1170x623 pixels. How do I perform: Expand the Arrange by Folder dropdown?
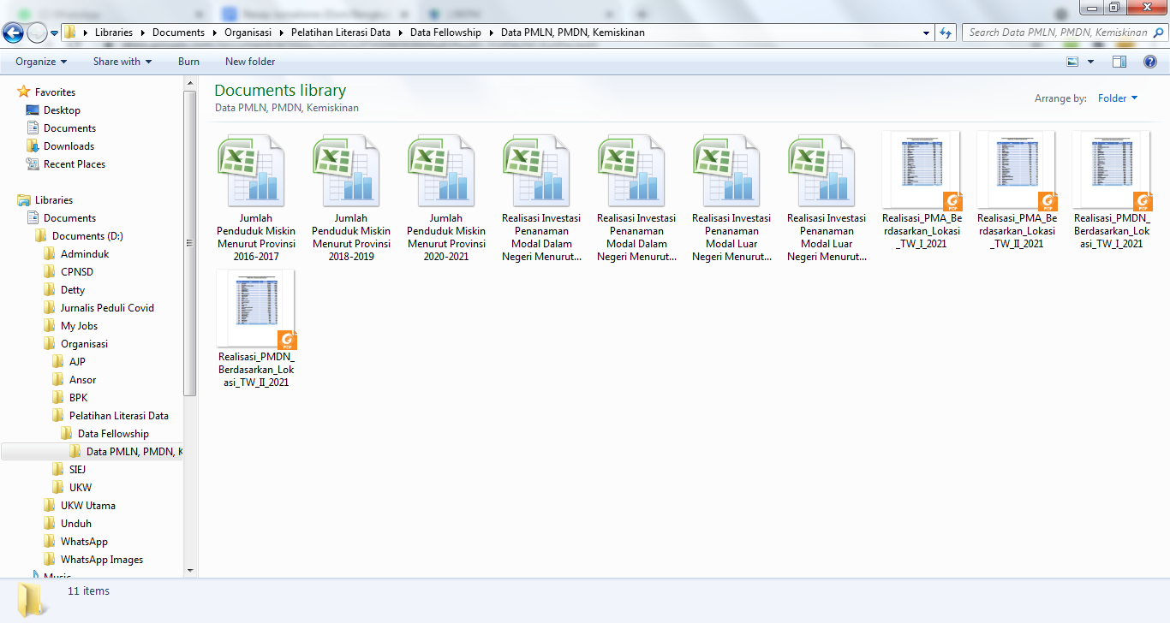coord(1118,98)
